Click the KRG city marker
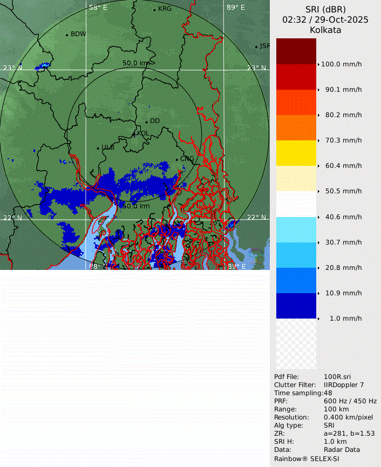Image resolution: width=381 pixels, height=467 pixels. tap(154, 9)
